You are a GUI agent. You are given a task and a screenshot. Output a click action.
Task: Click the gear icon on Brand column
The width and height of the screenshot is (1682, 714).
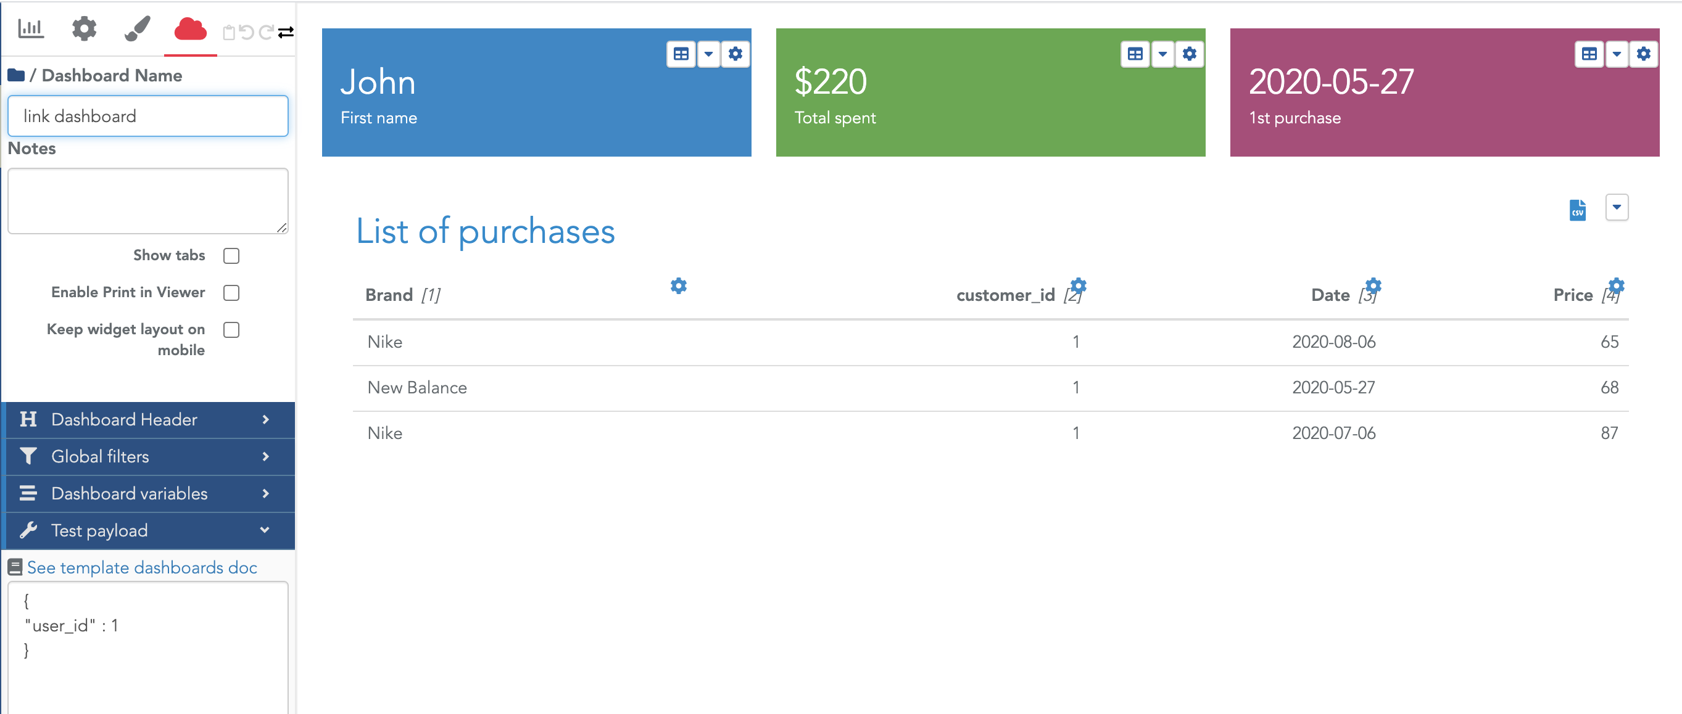pos(679,286)
